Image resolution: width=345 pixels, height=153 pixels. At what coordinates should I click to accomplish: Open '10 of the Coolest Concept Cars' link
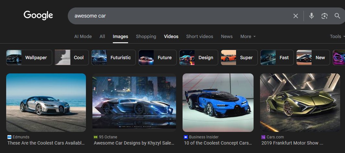pos(218,143)
